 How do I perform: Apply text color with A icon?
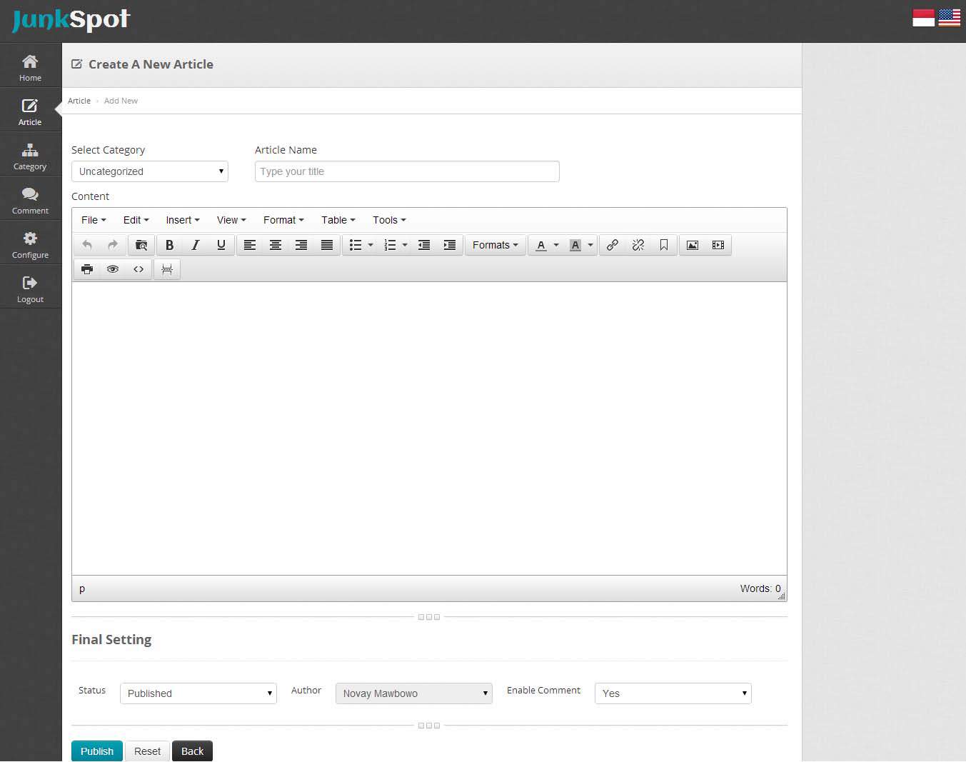(x=541, y=245)
